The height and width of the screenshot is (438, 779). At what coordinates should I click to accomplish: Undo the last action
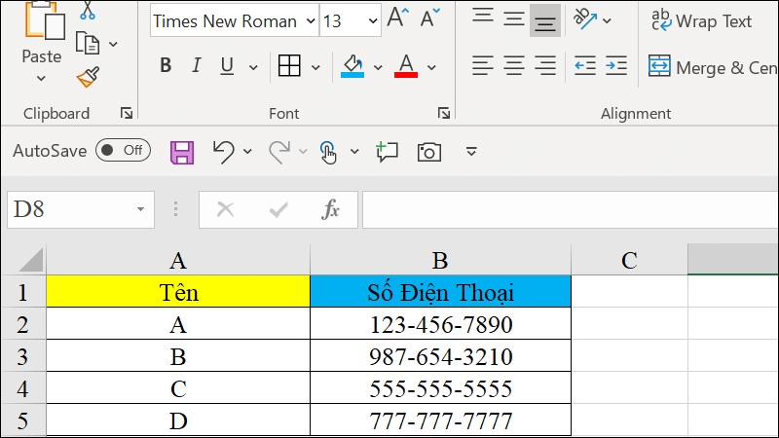[x=224, y=152]
